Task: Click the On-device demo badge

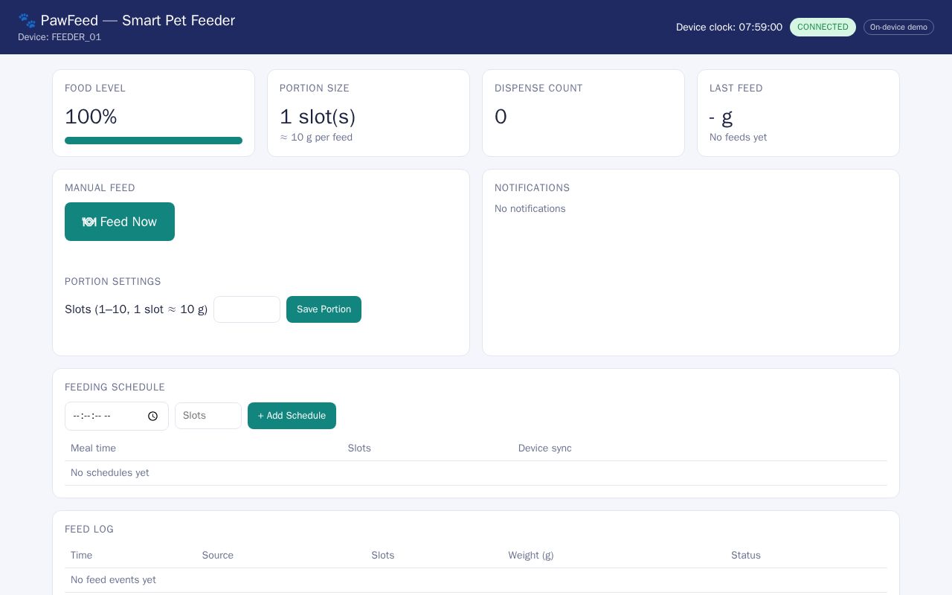Action: coord(898,27)
